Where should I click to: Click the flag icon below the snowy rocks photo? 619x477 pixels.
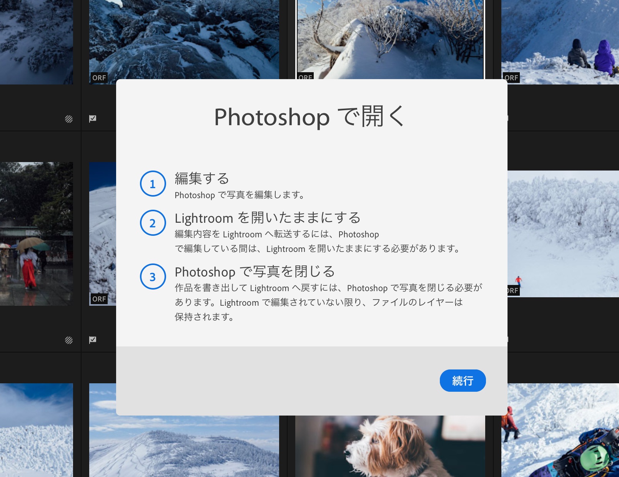[x=93, y=119]
